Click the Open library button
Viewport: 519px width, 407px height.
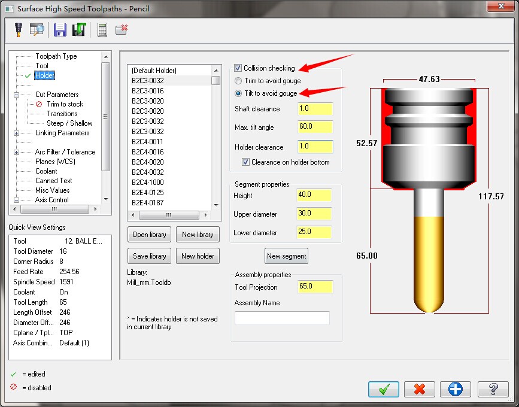pos(149,235)
